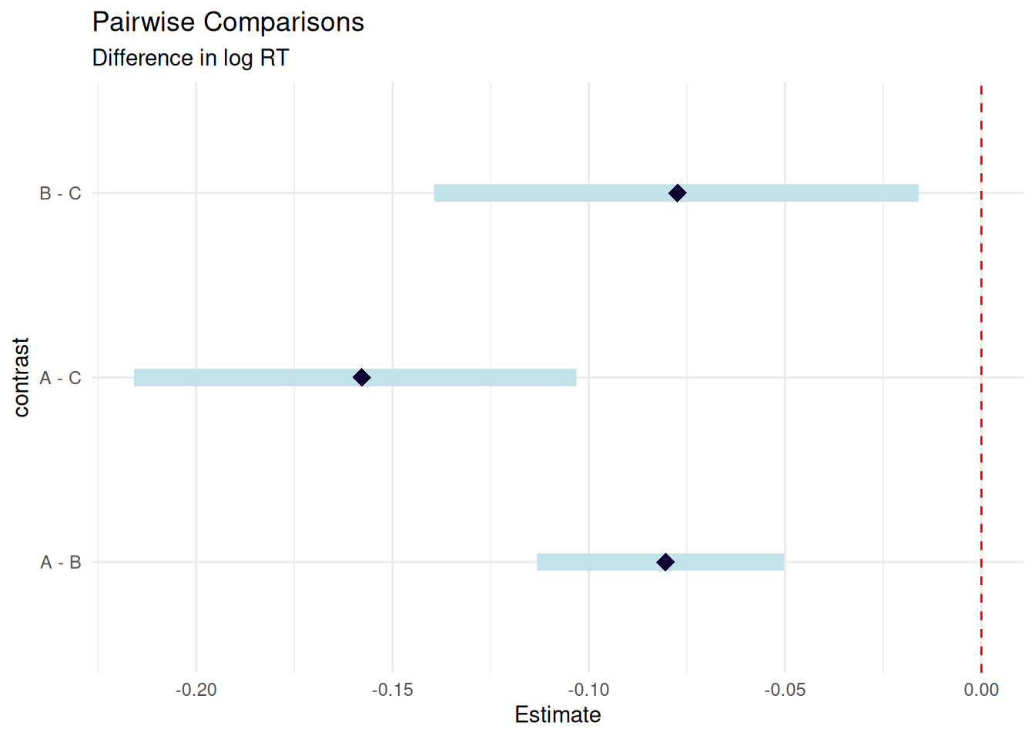1035x739 pixels.
Task: Click the -0.10 x-axis tick label
Action: (x=588, y=690)
